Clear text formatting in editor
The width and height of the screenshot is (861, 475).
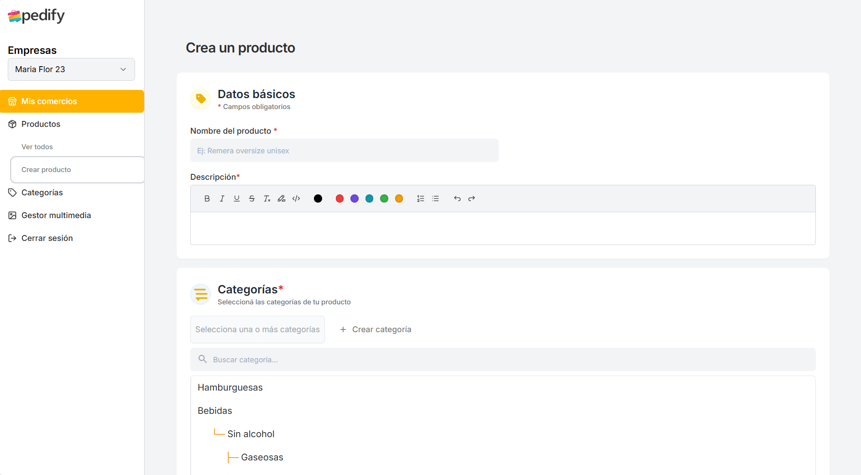[x=267, y=198]
